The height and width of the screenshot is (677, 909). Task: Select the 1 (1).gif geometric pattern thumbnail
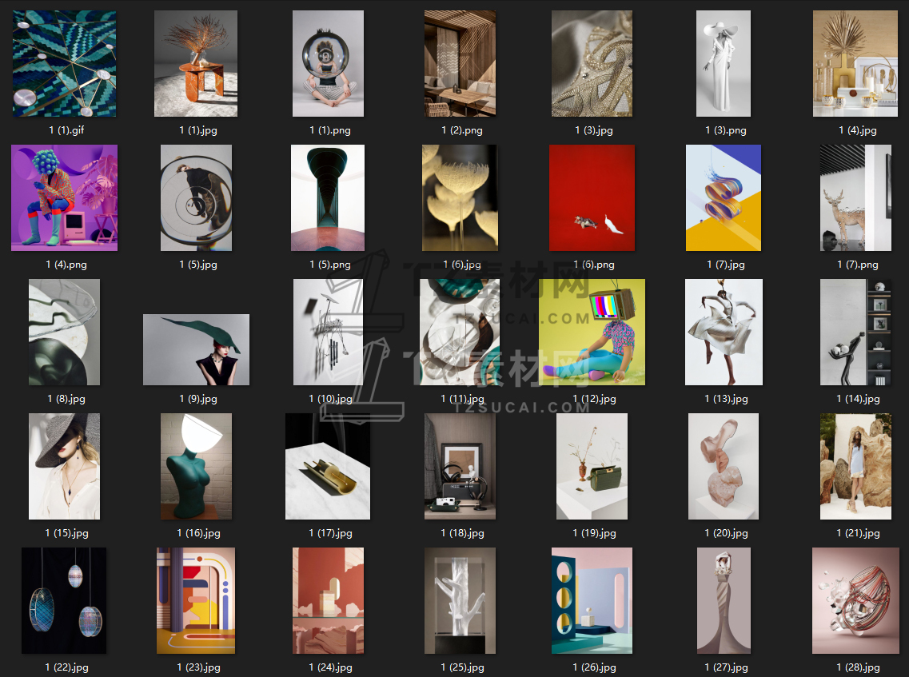pyautogui.click(x=64, y=64)
